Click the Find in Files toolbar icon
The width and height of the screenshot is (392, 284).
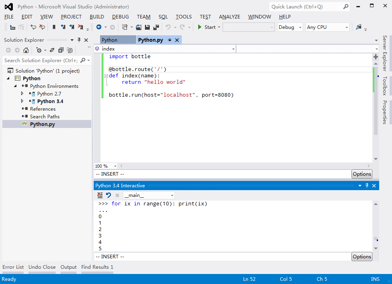359,27
